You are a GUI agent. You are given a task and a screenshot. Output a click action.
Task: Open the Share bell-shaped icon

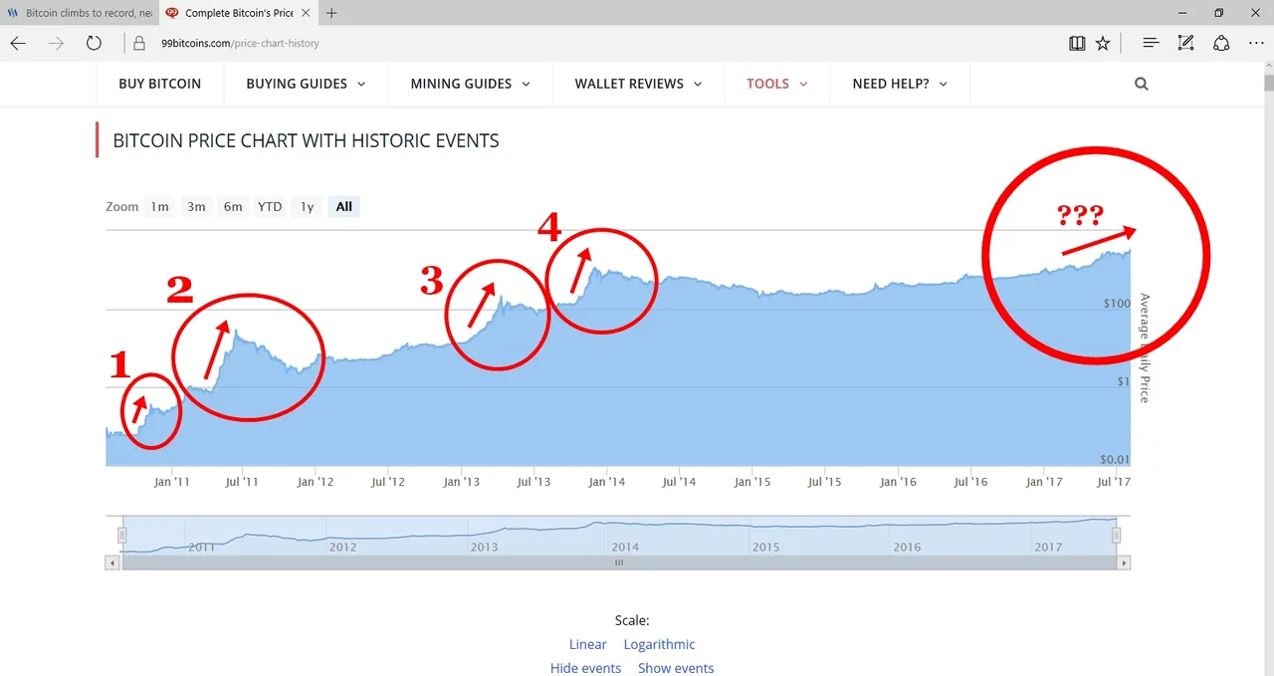coord(1221,43)
